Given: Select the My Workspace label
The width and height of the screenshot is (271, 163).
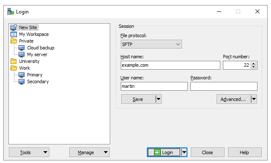Looking at the screenshot, I should click(x=34, y=34).
